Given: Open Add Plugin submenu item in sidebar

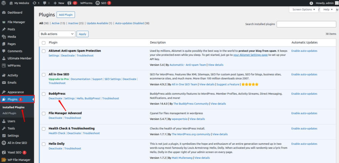Looking at the screenshot, I should point(9,113).
